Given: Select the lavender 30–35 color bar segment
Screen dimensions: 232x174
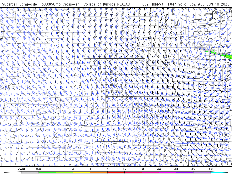Looking at the screenshot, I should [x=202, y=173].
